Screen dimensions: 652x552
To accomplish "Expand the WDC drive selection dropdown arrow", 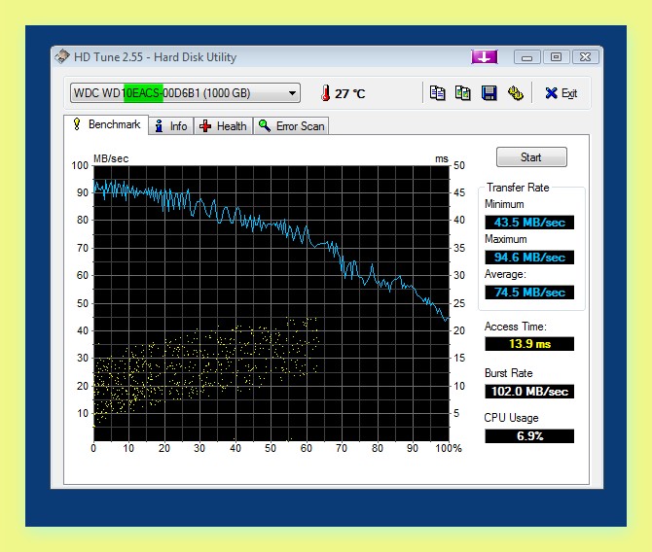I will [x=293, y=93].
